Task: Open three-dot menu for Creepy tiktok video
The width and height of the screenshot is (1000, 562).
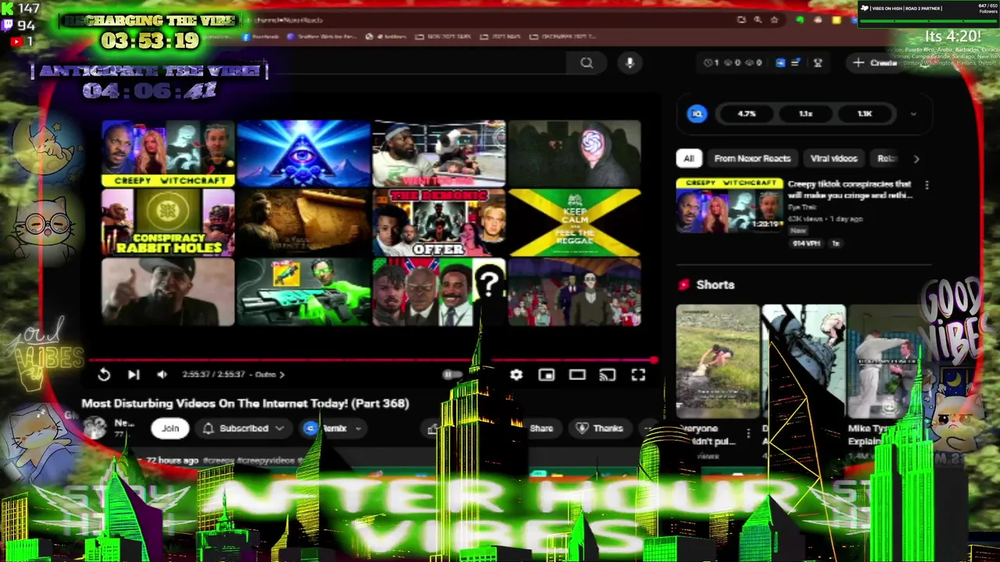Action: pyautogui.click(x=927, y=185)
